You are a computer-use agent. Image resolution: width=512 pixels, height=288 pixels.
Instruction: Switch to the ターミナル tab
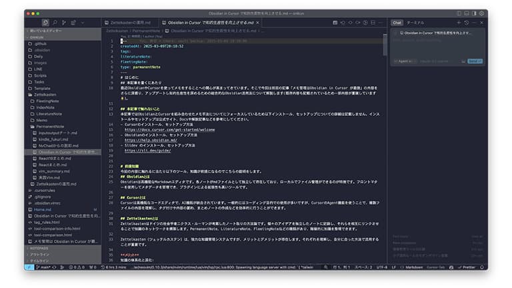pyautogui.click(x=415, y=23)
